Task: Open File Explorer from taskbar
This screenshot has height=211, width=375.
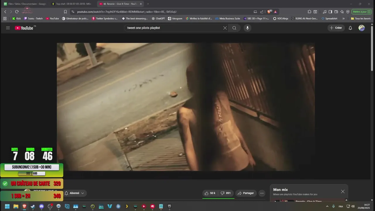Action: coord(16,206)
